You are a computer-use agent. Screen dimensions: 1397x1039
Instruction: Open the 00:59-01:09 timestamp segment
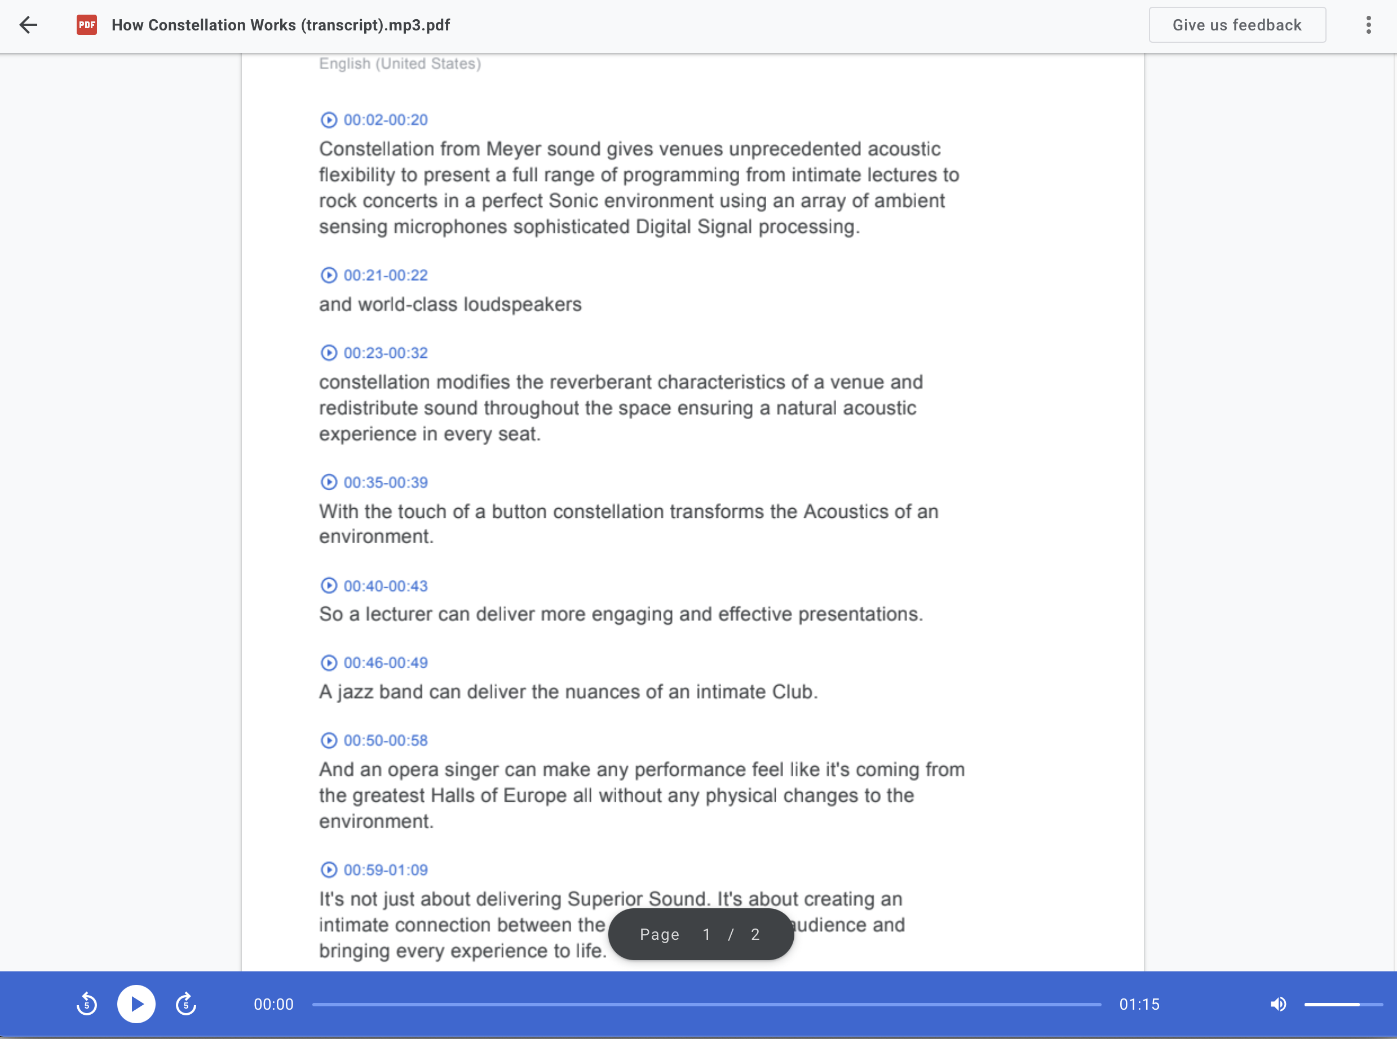pyautogui.click(x=385, y=870)
